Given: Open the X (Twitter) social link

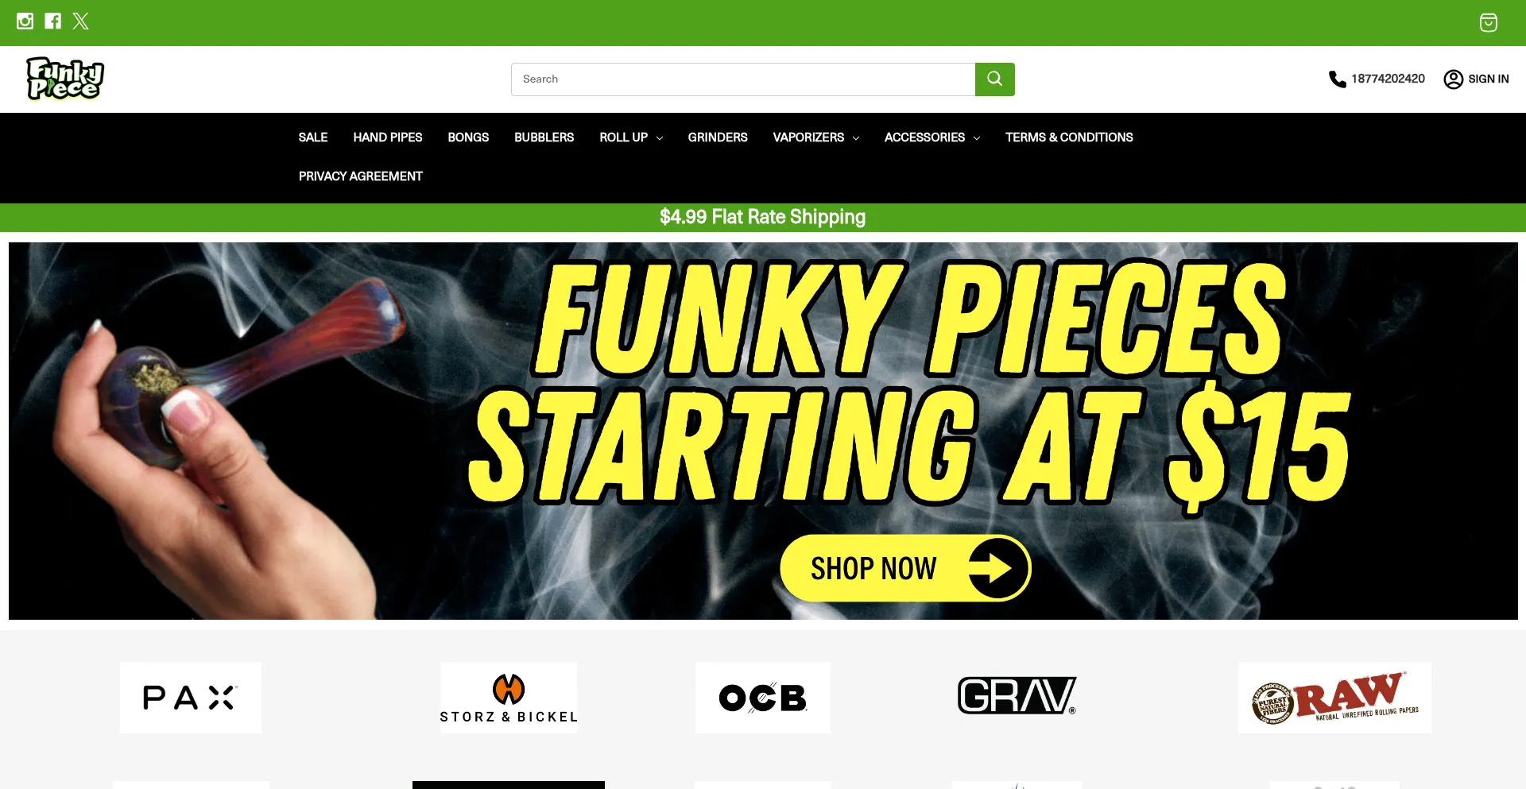Looking at the screenshot, I should pos(80,21).
